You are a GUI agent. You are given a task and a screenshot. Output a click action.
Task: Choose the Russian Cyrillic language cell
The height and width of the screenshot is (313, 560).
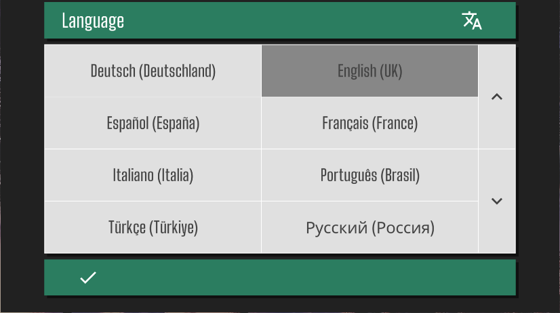coord(369,227)
